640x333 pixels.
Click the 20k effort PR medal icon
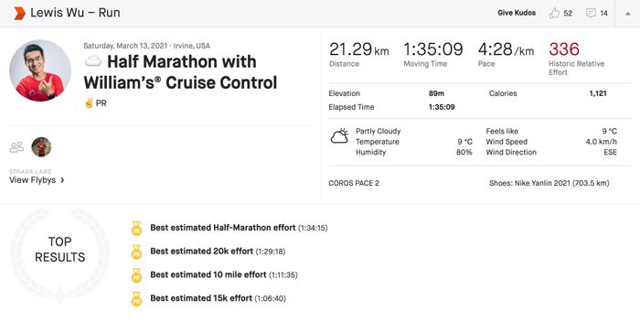tap(136, 252)
